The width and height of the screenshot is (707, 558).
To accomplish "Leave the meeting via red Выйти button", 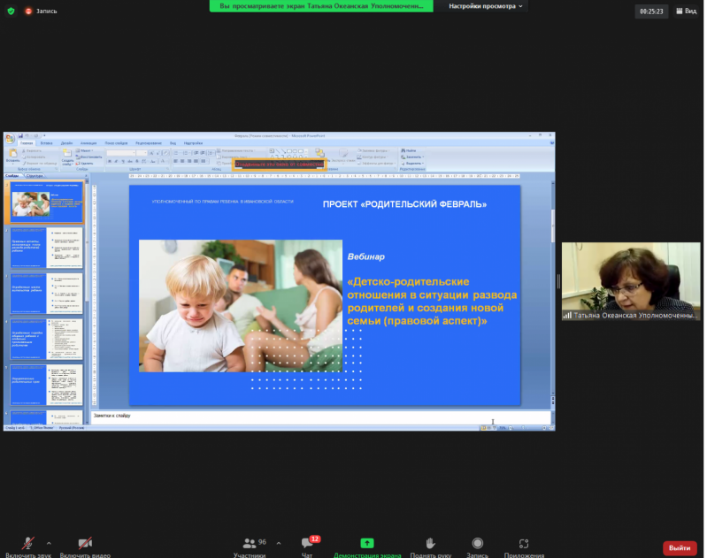I will 680,547.
